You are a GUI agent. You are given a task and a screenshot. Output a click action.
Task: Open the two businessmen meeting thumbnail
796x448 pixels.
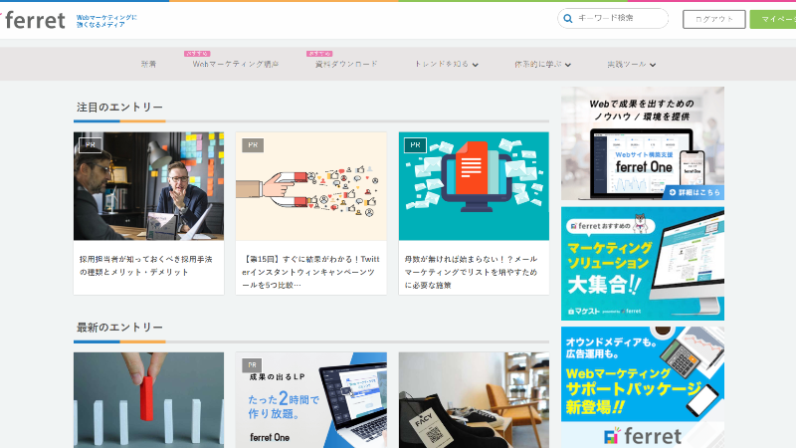[x=148, y=186]
